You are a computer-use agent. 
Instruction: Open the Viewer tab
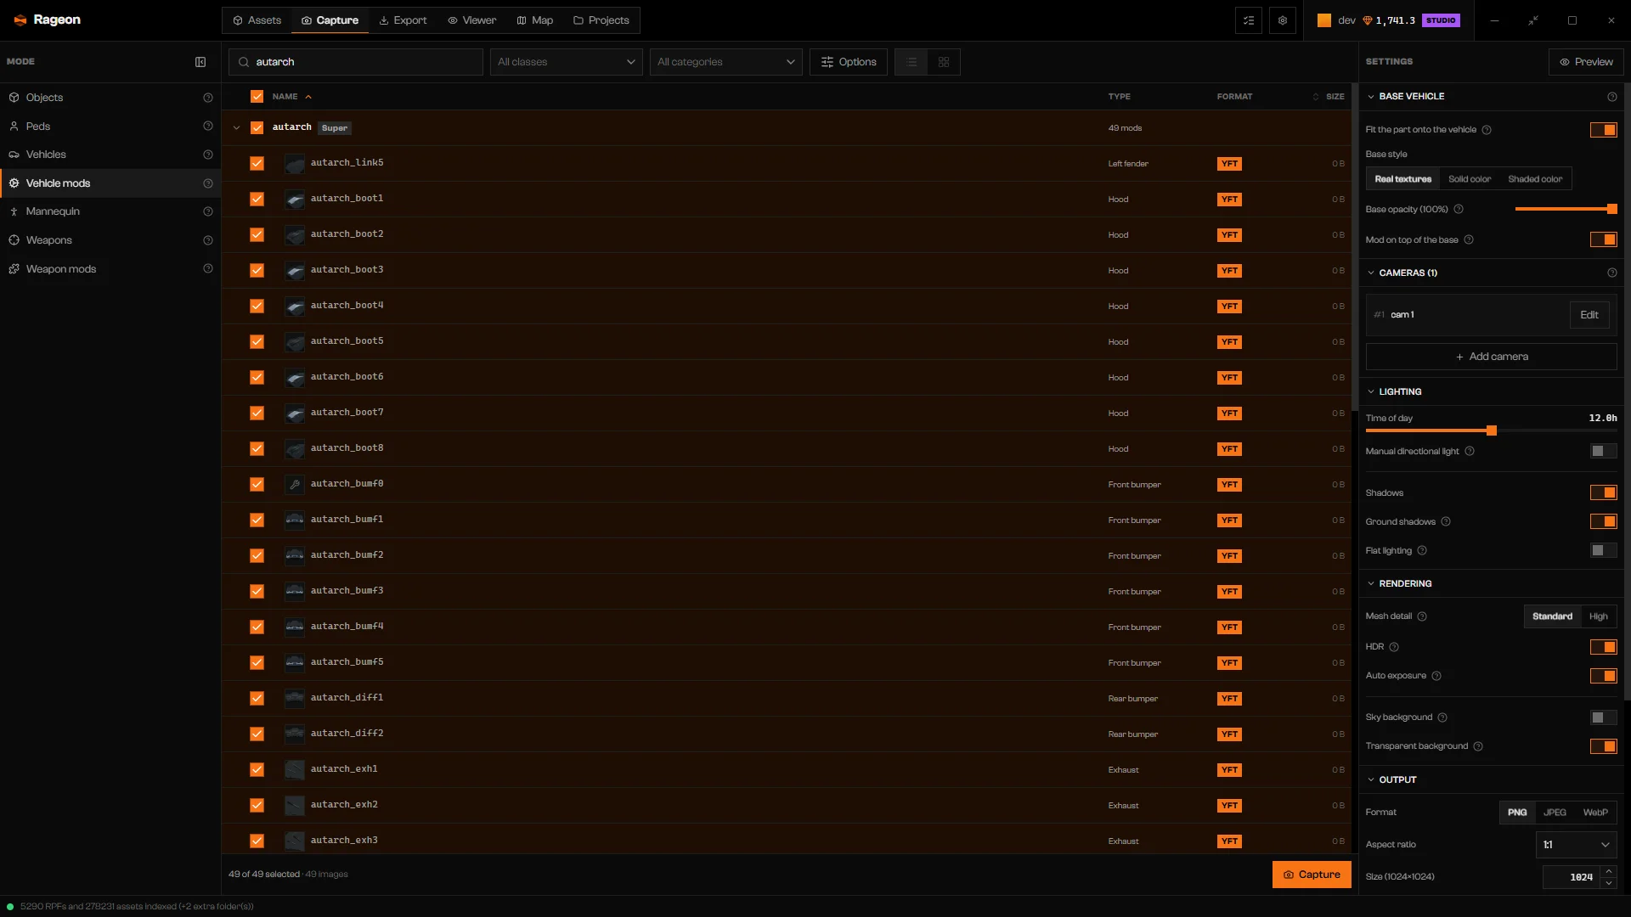pyautogui.click(x=472, y=20)
